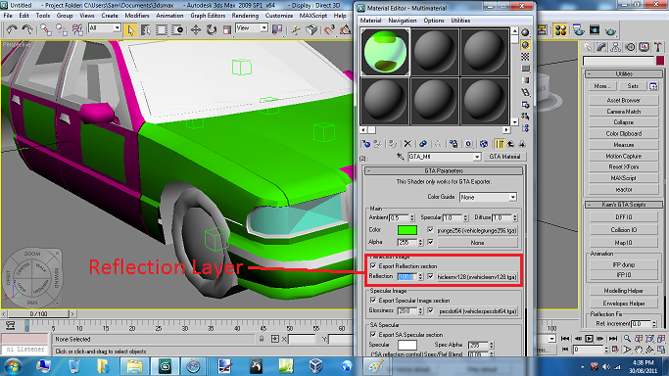Click the vehiclegunge256.tga map button

pos(477,230)
